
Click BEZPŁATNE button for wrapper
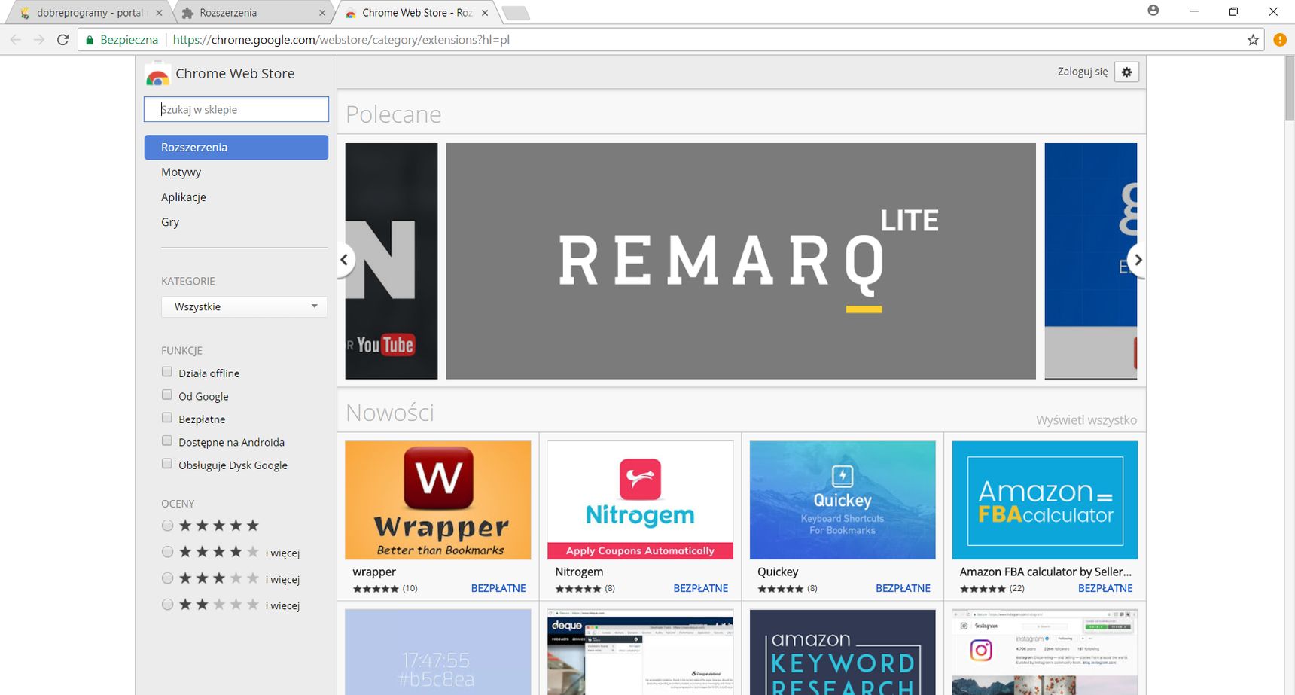(498, 588)
